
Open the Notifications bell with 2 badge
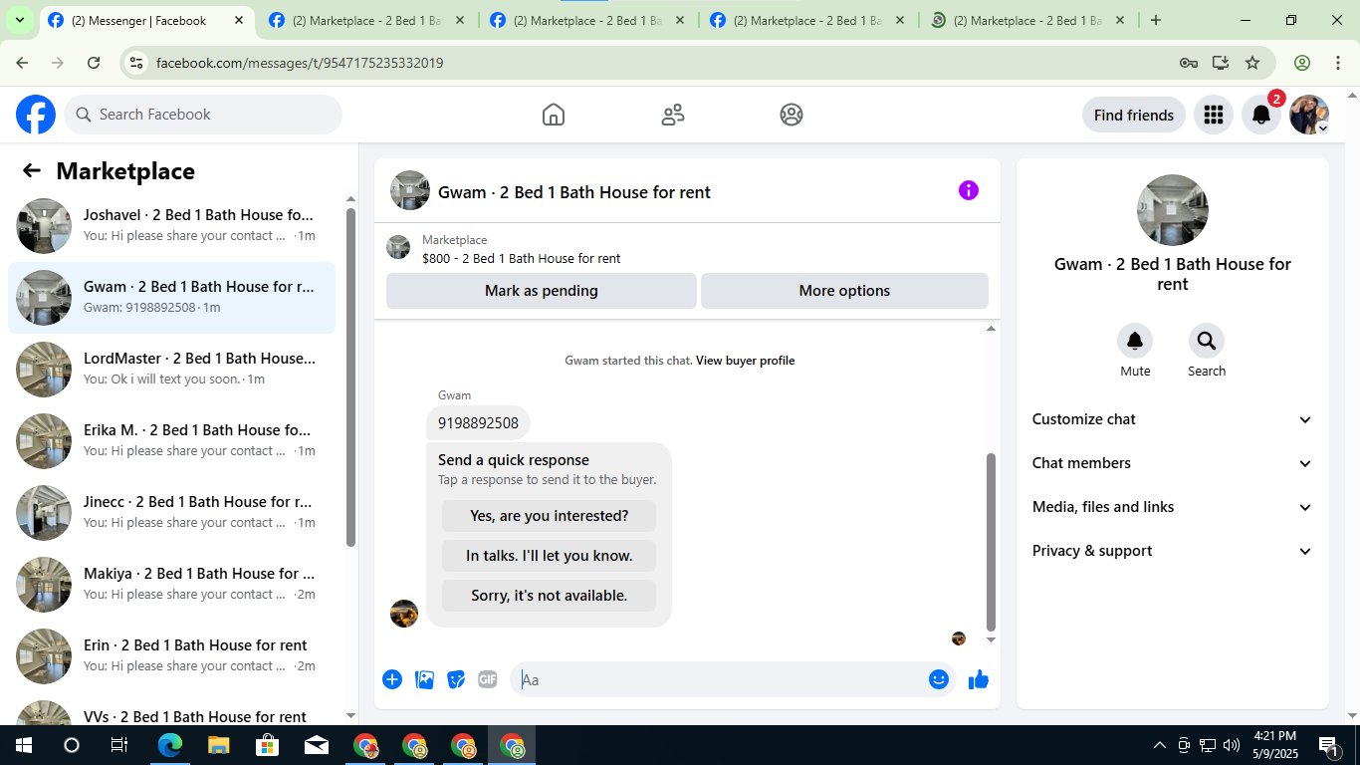1261,115
